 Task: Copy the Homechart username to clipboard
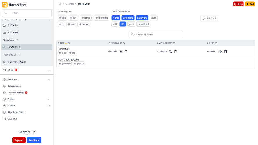point(126,52)
